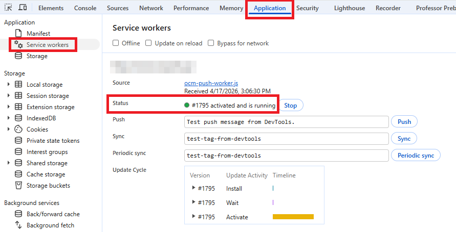Viewport: 456px width, 232px height.
Task: Switch to the Elements tab
Action: pyautogui.click(x=51, y=8)
